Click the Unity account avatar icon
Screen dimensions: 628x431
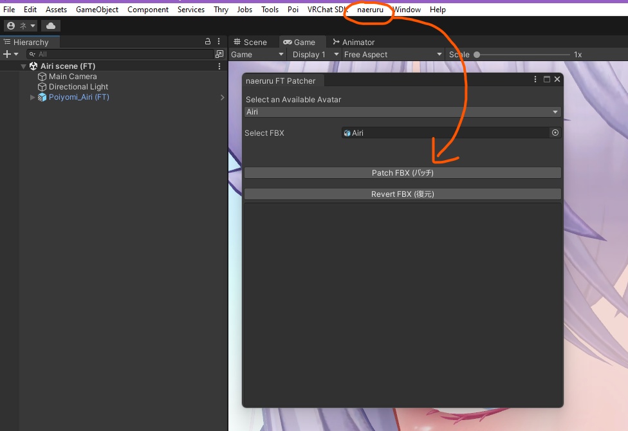point(10,26)
